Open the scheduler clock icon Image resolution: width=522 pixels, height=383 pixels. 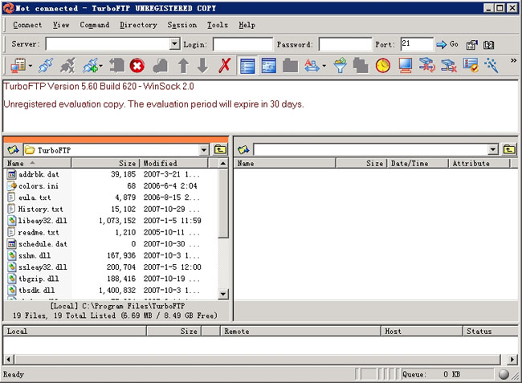tap(383, 66)
